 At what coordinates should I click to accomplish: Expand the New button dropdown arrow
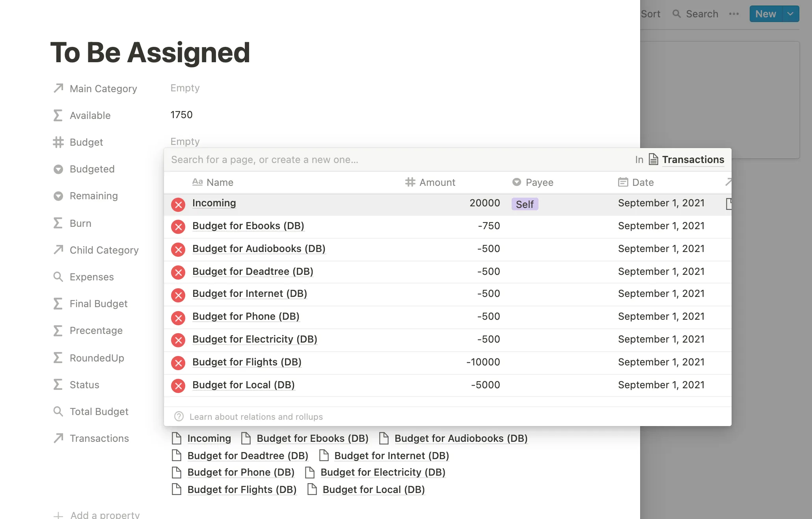(x=790, y=14)
